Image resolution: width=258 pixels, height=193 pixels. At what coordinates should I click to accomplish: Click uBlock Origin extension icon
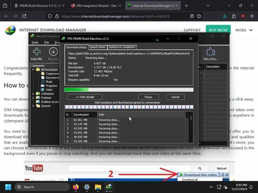point(243,16)
